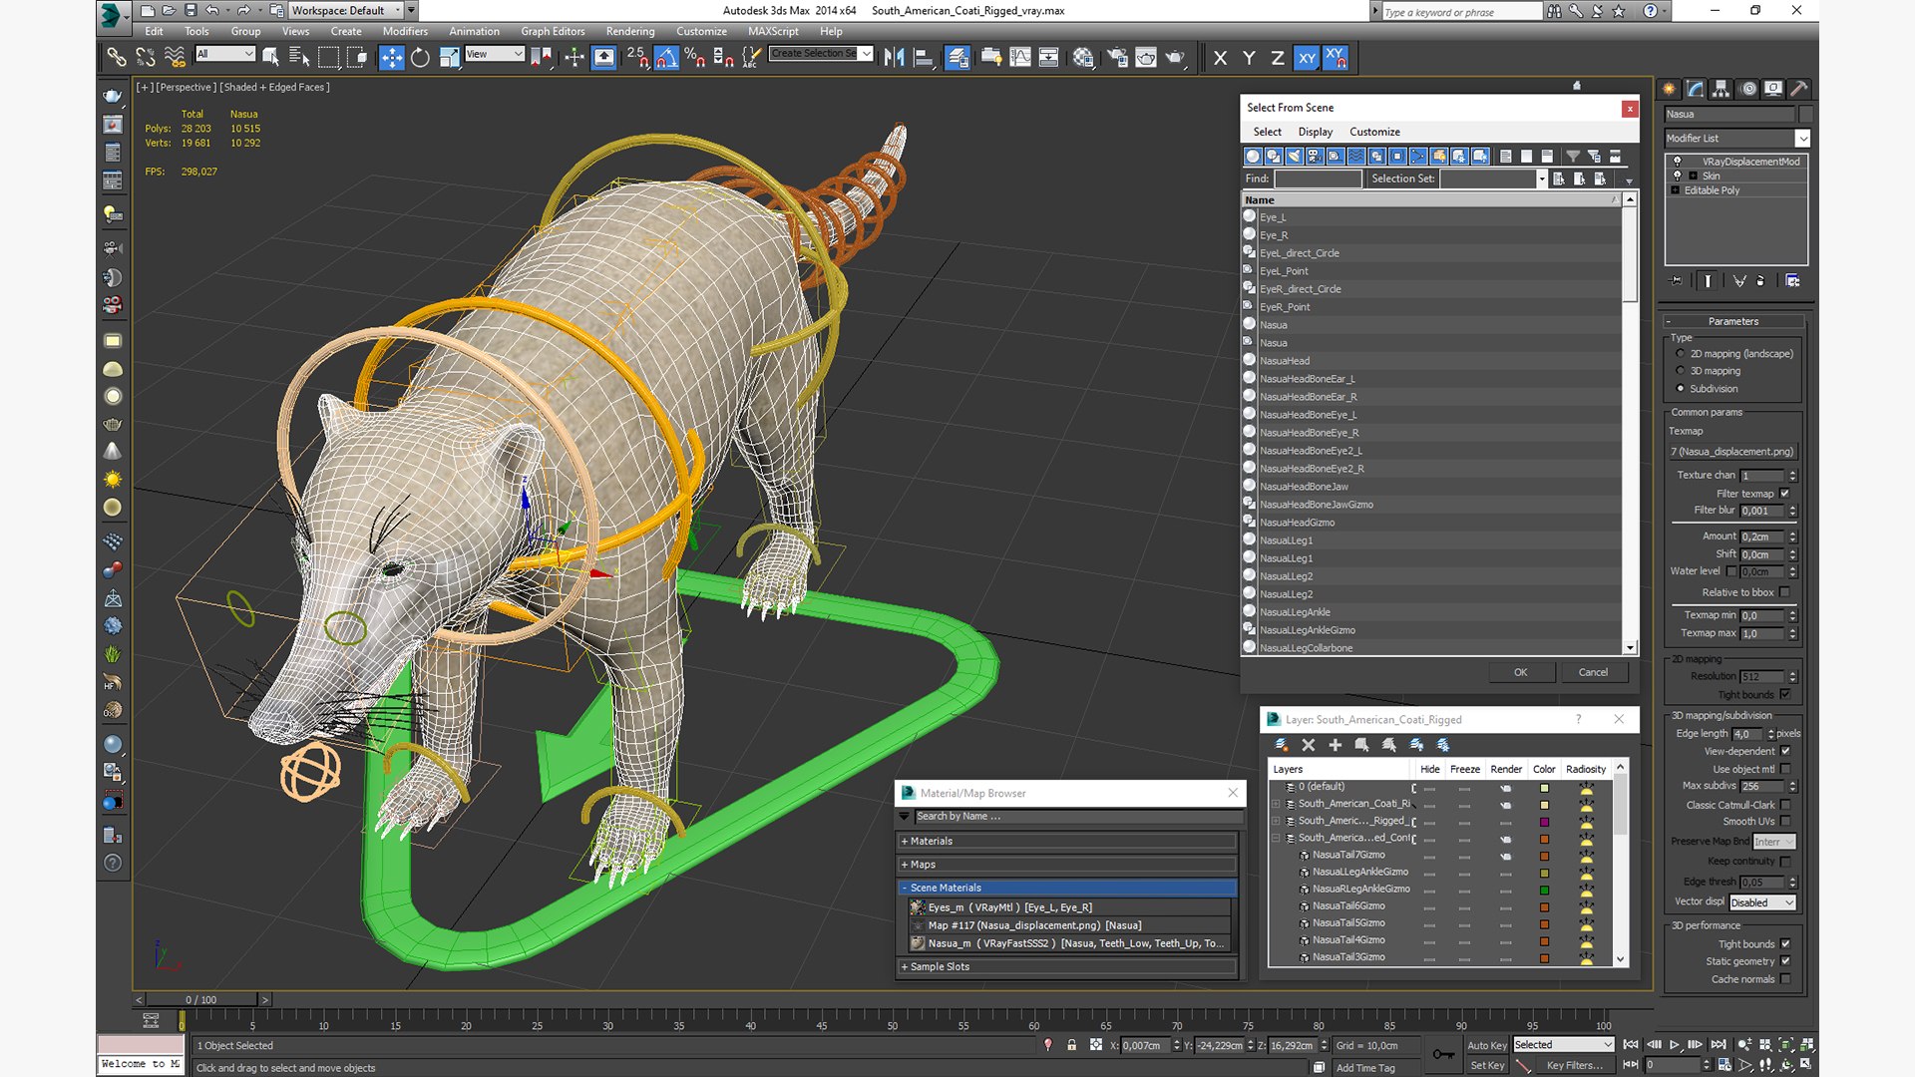Enable Relative to bbox checkbox
Image resolution: width=1915 pixels, height=1077 pixels.
click(x=1785, y=592)
